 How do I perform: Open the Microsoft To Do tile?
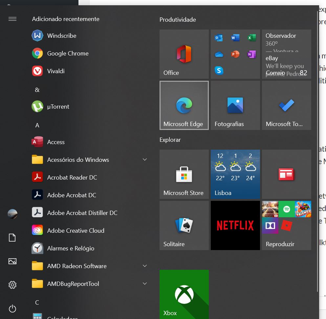[x=287, y=105]
